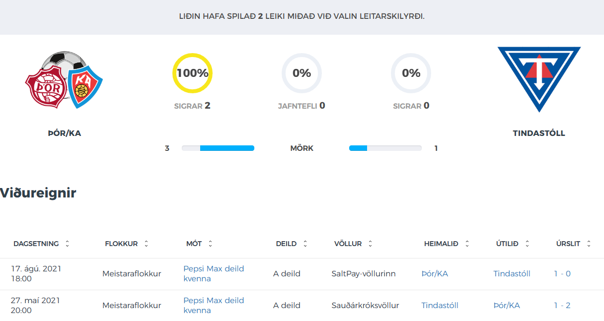The width and height of the screenshot is (604, 321).
Task: Click Tindastóll goals bar showing 1
Action: [x=385, y=148]
